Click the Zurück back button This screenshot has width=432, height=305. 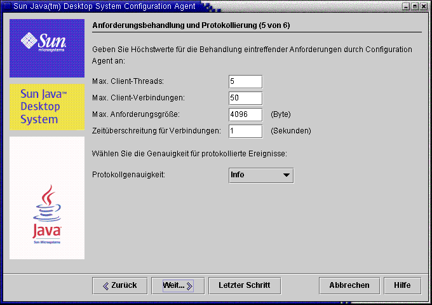point(120,286)
